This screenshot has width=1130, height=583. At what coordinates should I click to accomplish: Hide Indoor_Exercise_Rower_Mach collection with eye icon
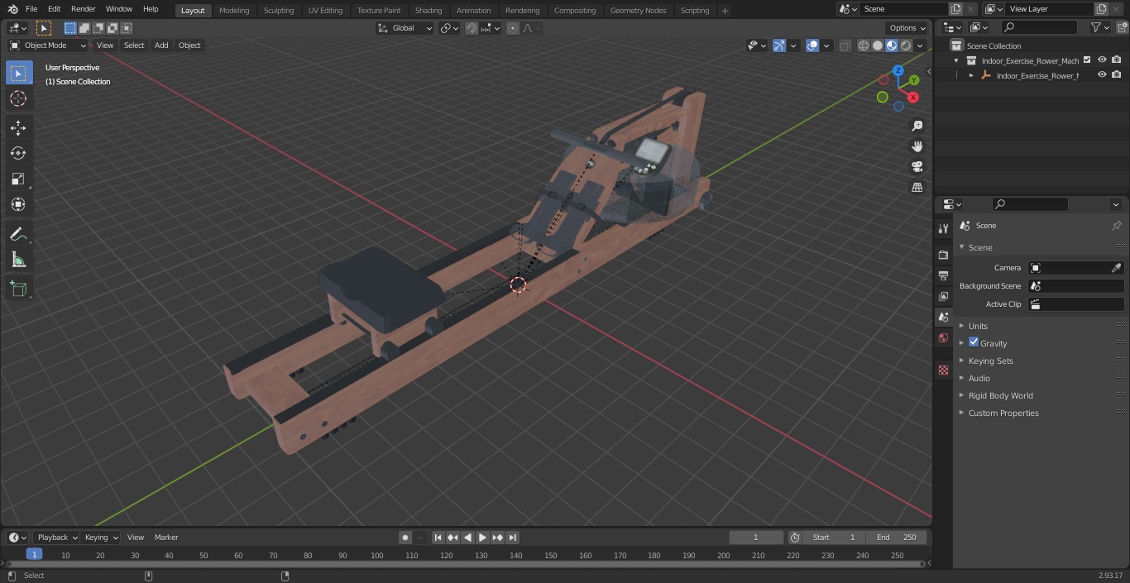pos(1102,60)
